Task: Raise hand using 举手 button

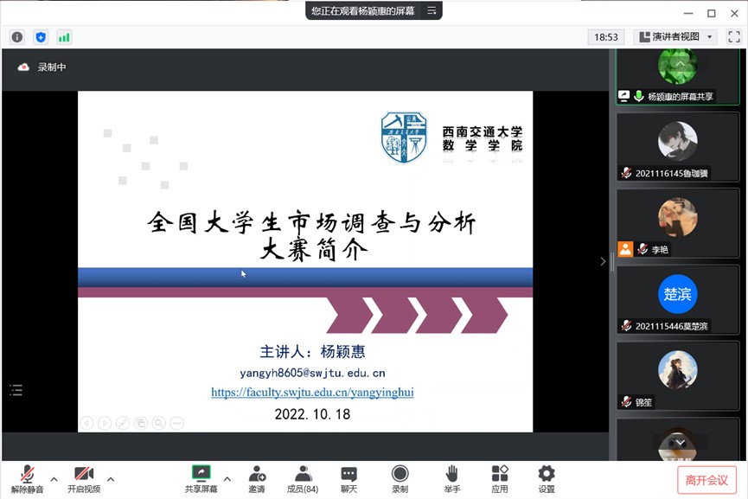Action: (451, 478)
